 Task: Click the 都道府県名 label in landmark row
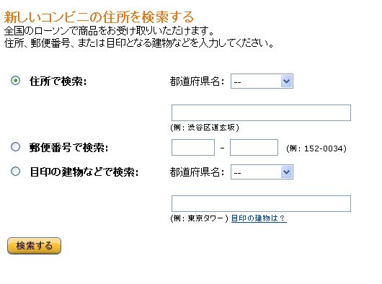point(197,172)
